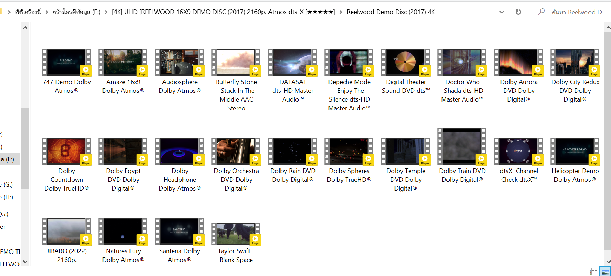Expand the leftmost breadcrumb chevron

[9, 12]
